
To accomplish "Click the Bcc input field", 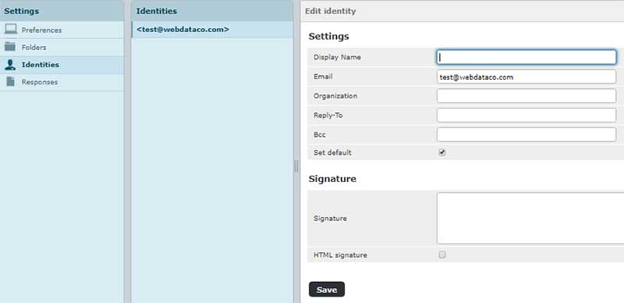I will point(526,135).
